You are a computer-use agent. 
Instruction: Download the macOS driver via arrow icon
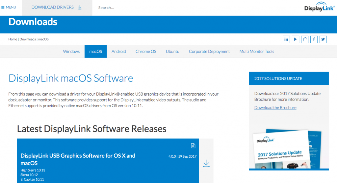click(206, 163)
